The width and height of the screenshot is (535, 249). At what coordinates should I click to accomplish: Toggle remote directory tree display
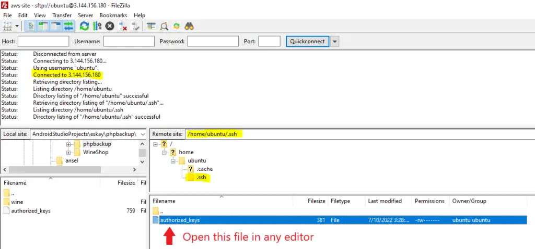tap(56, 26)
